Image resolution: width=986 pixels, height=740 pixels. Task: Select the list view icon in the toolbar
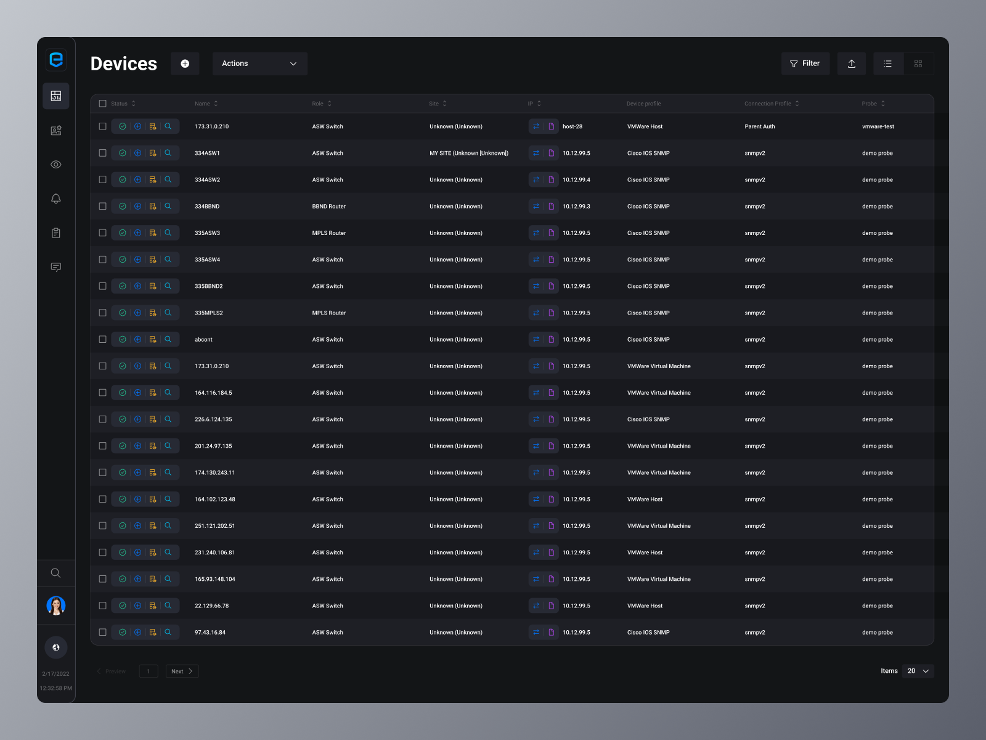(888, 64)
